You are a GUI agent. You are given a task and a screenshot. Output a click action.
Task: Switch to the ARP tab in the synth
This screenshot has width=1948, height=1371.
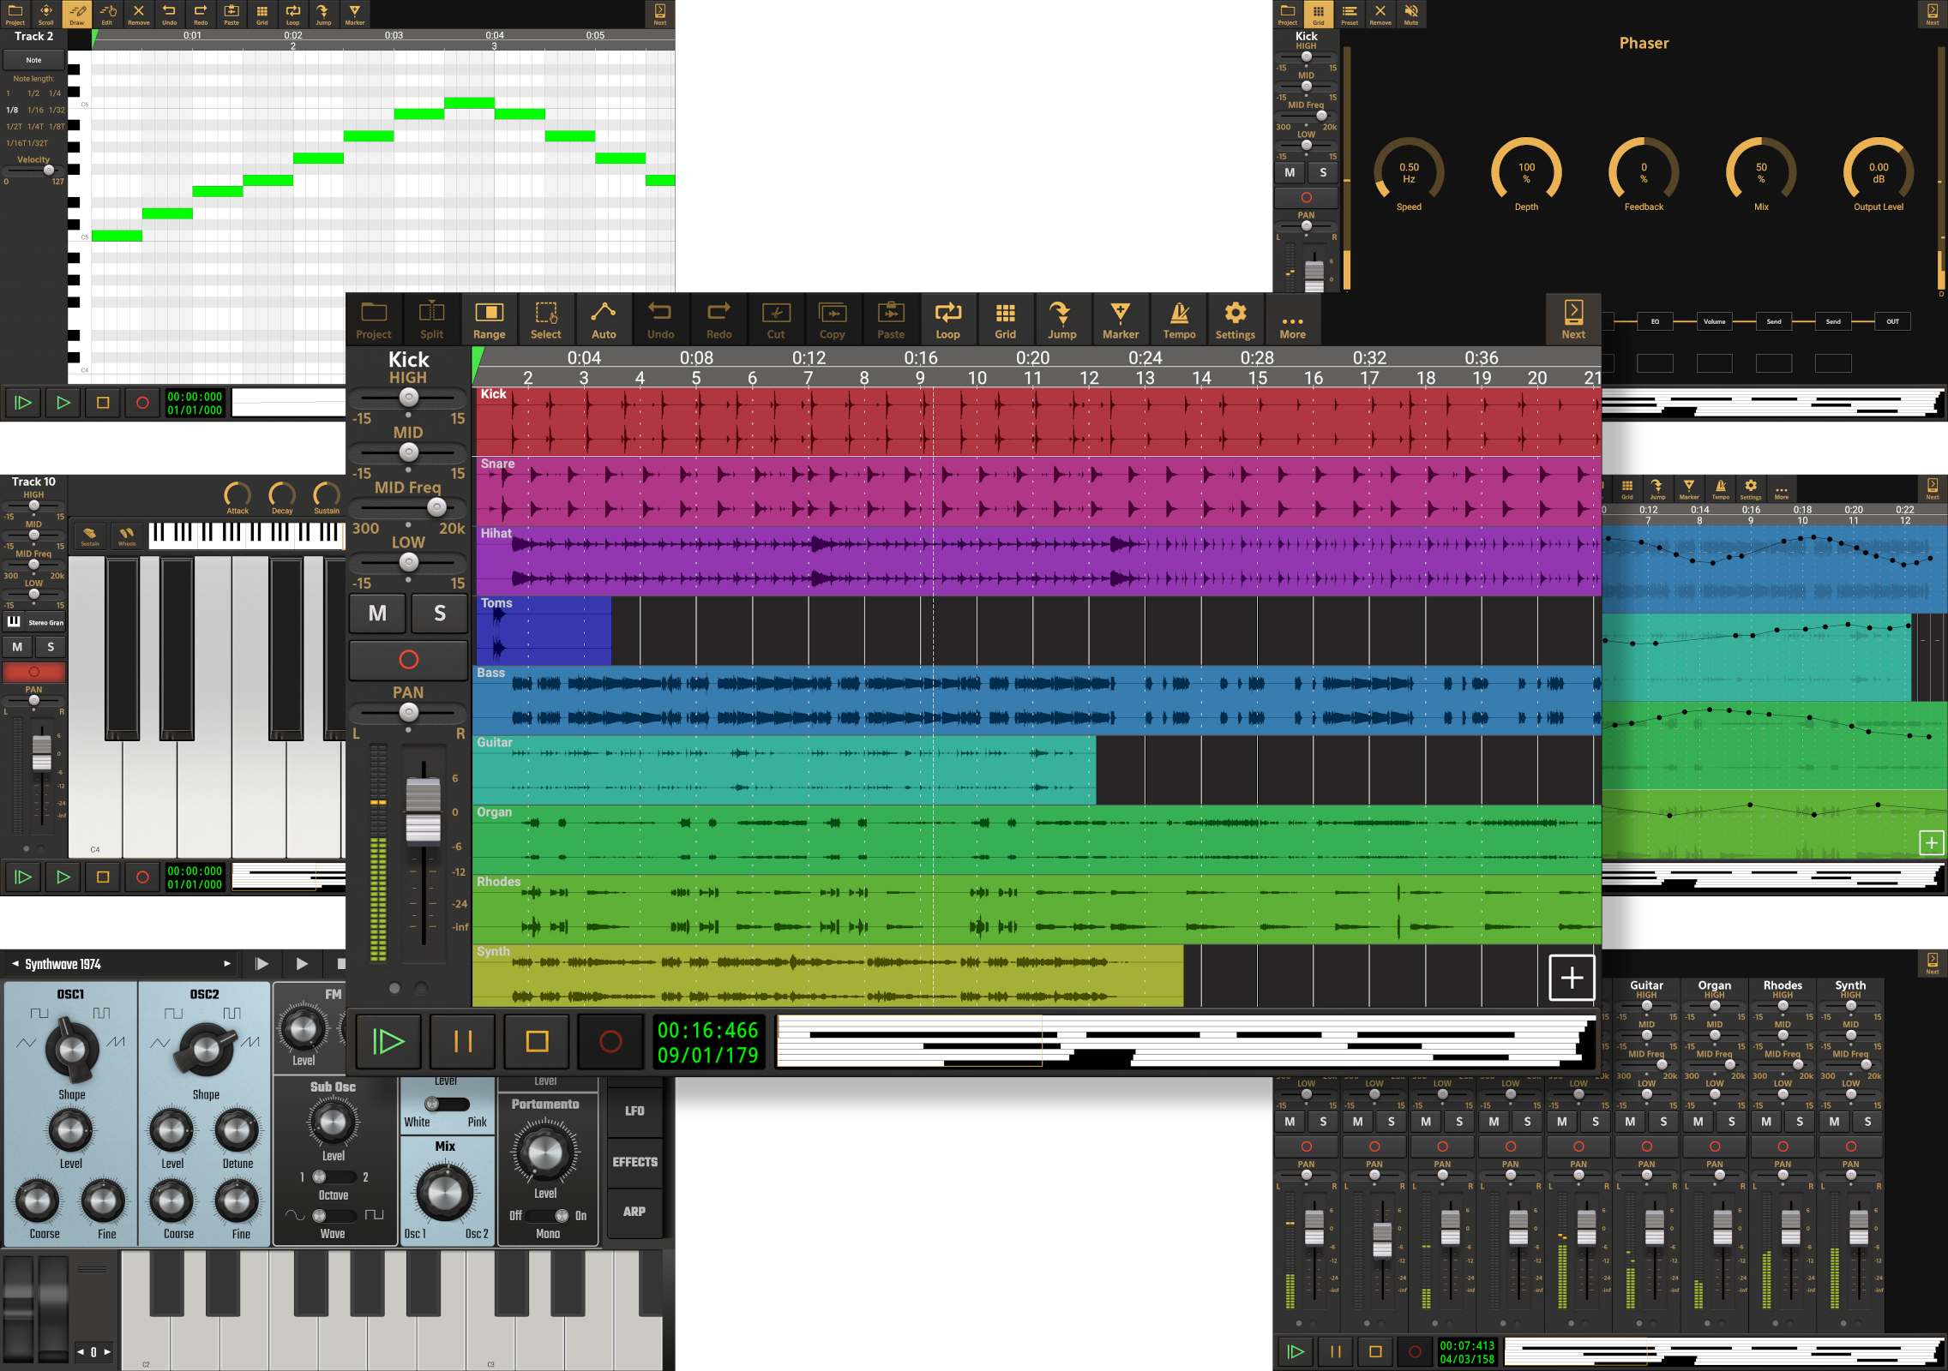(634, 1212)
